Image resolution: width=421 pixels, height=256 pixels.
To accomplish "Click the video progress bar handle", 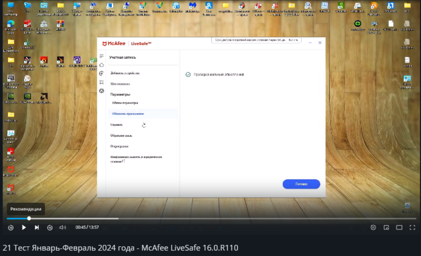I will (29, 219).
